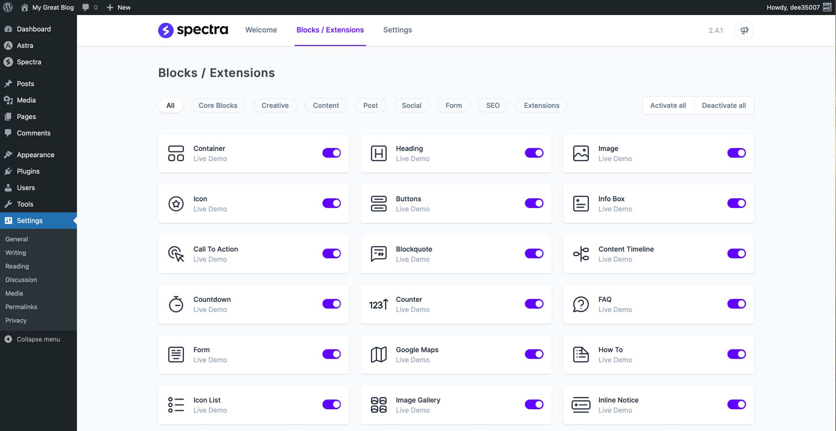This screenshot has width=836, height=431.
Task: Toggle the Icon List block off
Action: (x=331, y=405)
